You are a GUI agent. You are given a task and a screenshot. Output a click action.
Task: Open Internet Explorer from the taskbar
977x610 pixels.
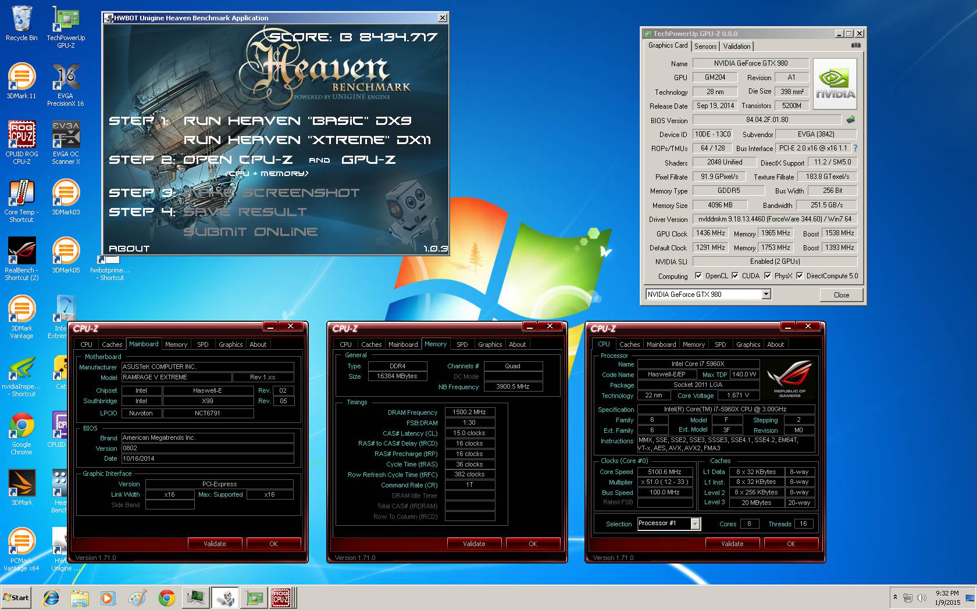(x=51, y=598)
